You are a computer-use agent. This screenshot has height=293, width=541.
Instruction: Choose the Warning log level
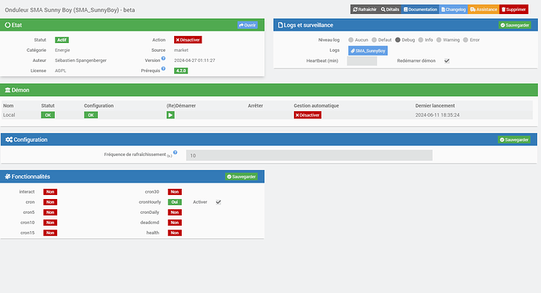(x=439, y=40)
